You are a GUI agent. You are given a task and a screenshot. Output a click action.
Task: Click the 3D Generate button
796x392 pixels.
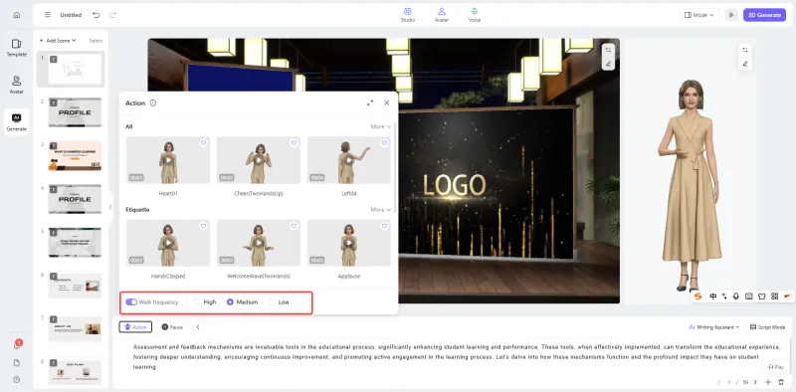click(764, 15)
